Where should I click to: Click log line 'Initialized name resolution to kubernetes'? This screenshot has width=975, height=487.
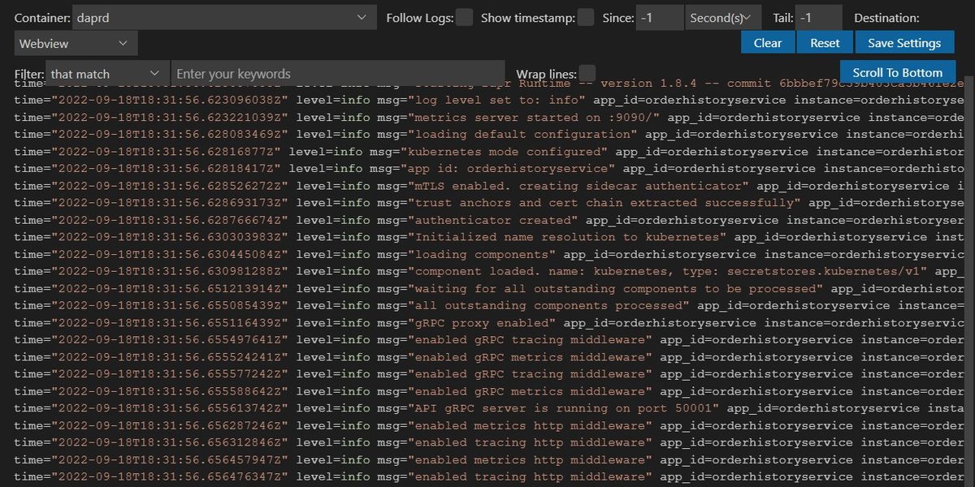(487, 237)
